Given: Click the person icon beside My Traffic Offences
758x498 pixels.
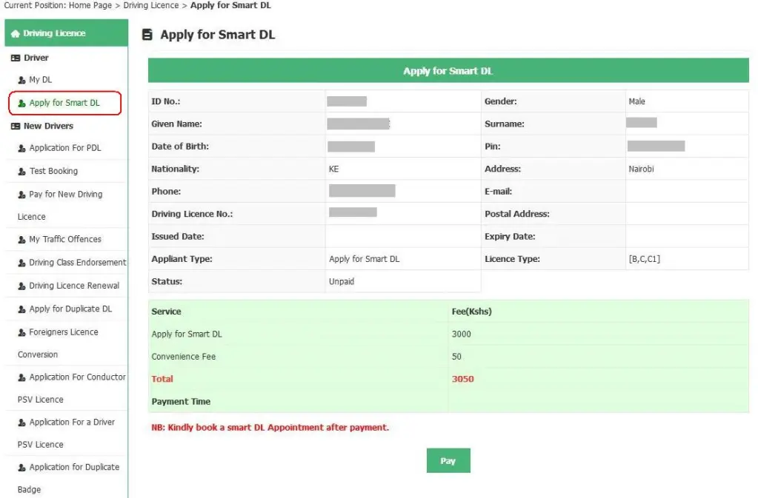Looking at the screenshot, I should click(x=21, y=240).
